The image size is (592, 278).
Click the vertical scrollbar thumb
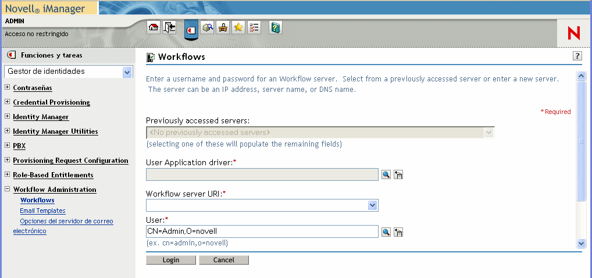[581, 141]
